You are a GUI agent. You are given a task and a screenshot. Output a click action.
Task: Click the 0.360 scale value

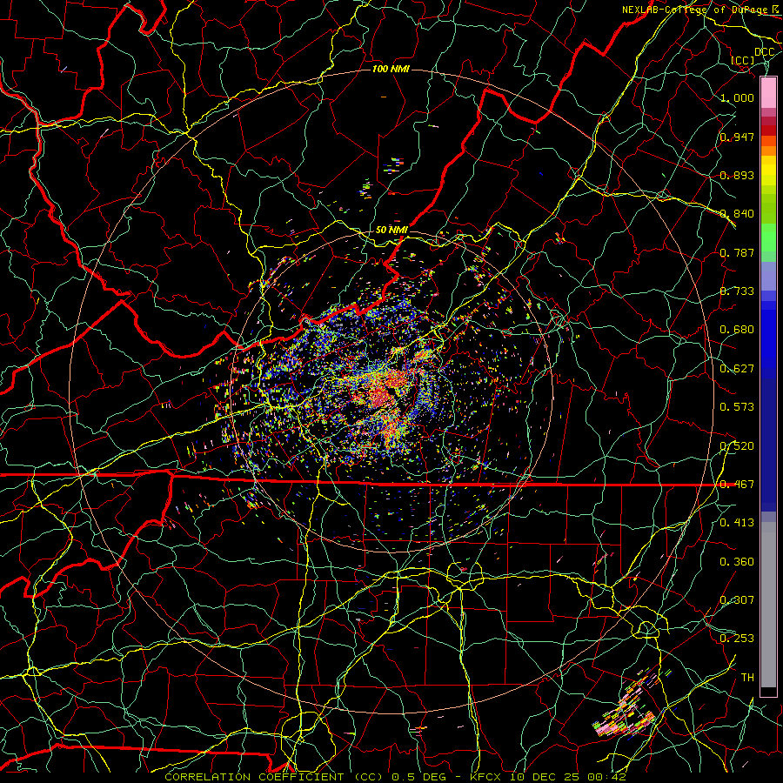click(x=737, y=562)
